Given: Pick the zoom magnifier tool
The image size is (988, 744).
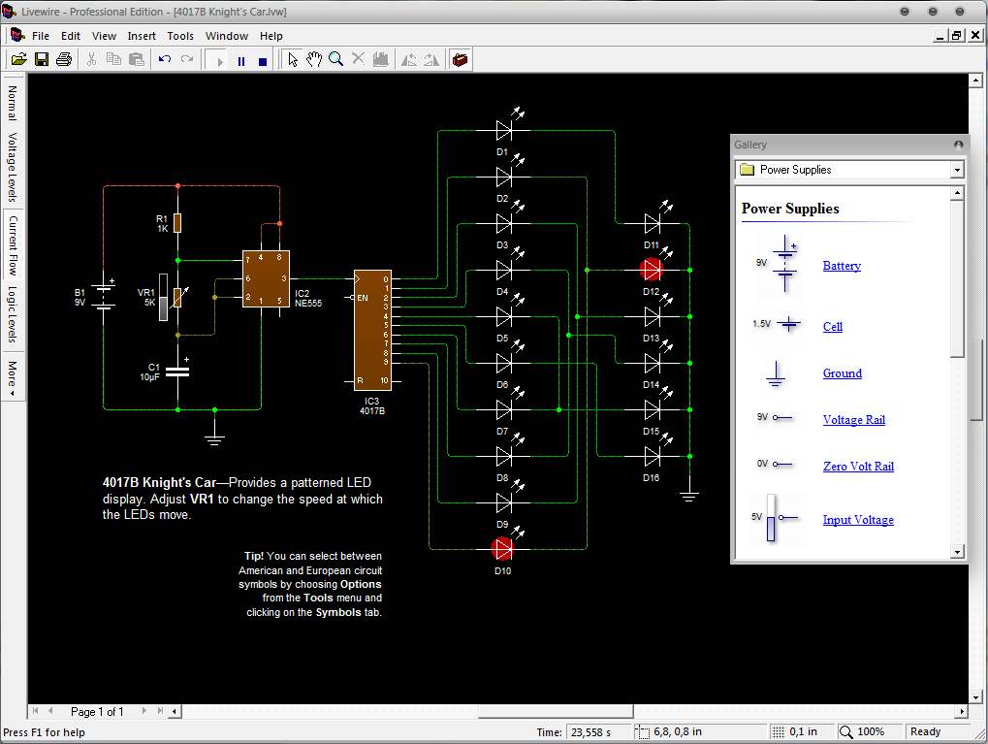Looking at the screenshot, I should point(335,58).
